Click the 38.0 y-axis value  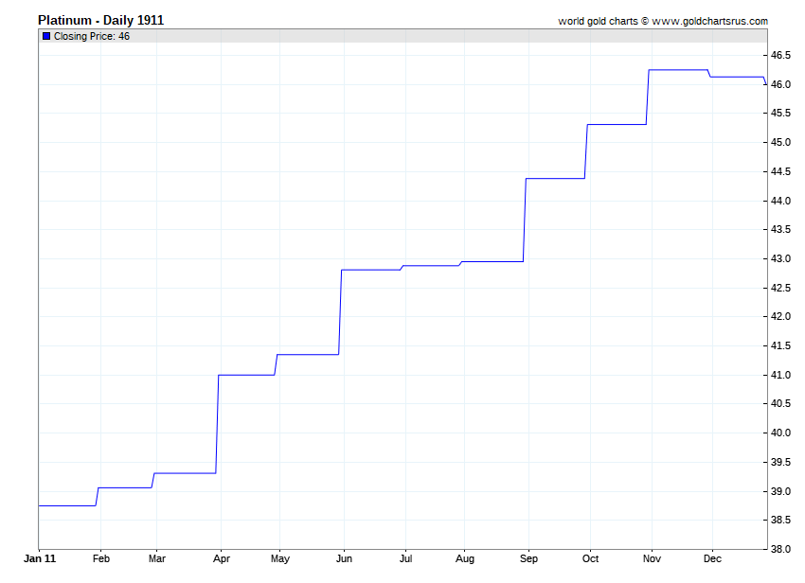click(x=781, y=550)
